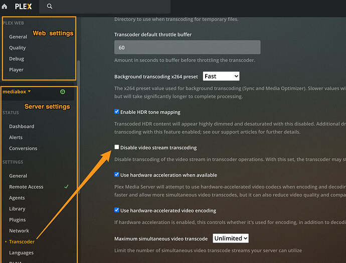Click the PLEX logo

[x=24, y=7]
